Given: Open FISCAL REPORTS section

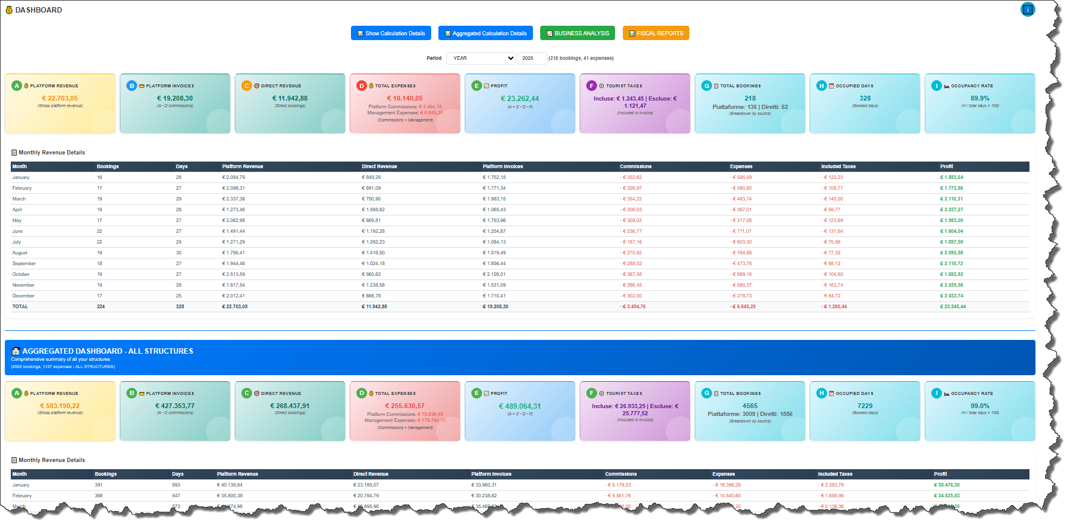Looking at the screenshot, I should (656, 34).
